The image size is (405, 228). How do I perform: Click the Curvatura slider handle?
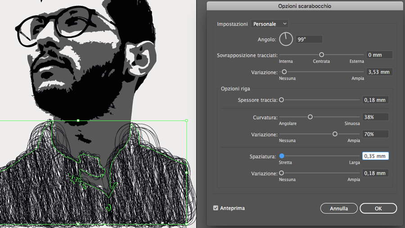coord(310,117)
